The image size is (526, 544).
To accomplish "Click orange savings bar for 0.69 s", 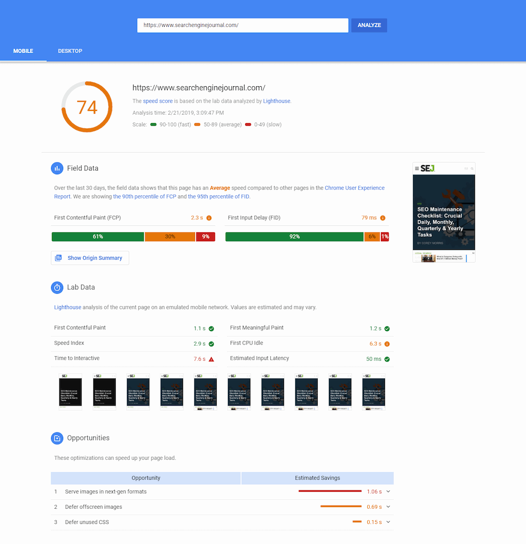I will click(x=341, y=506).
